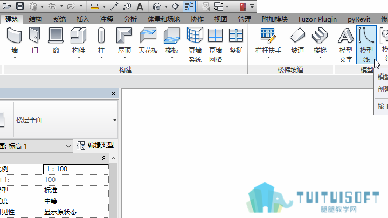Click the Section tool icon in quick access toolbar
The image size is (388, 218).
click(176, 6)
